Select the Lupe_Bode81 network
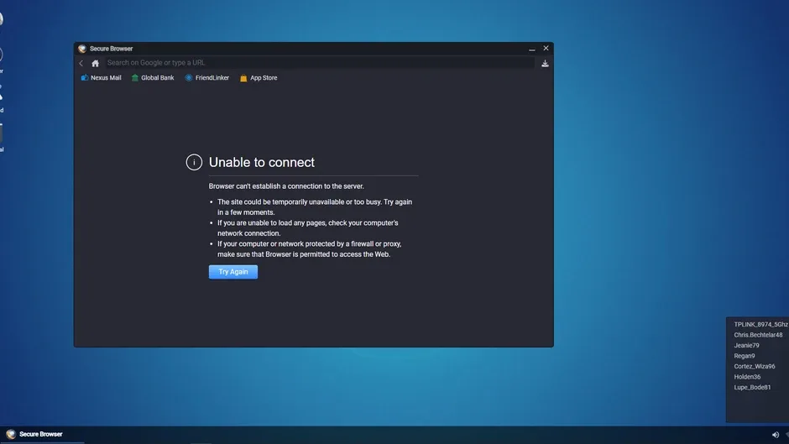The image size is (789, 444). point(752,387)
